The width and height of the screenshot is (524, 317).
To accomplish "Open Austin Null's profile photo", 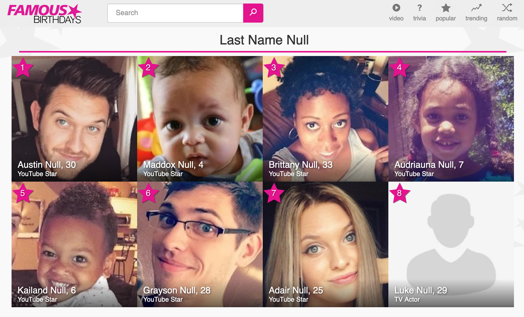I will click(x=74, y=119).
